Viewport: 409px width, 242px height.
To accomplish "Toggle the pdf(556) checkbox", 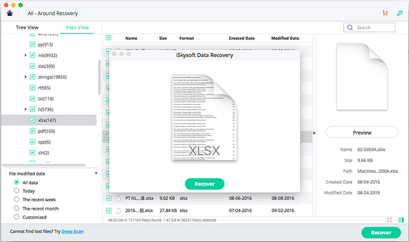I will [32, 131].
